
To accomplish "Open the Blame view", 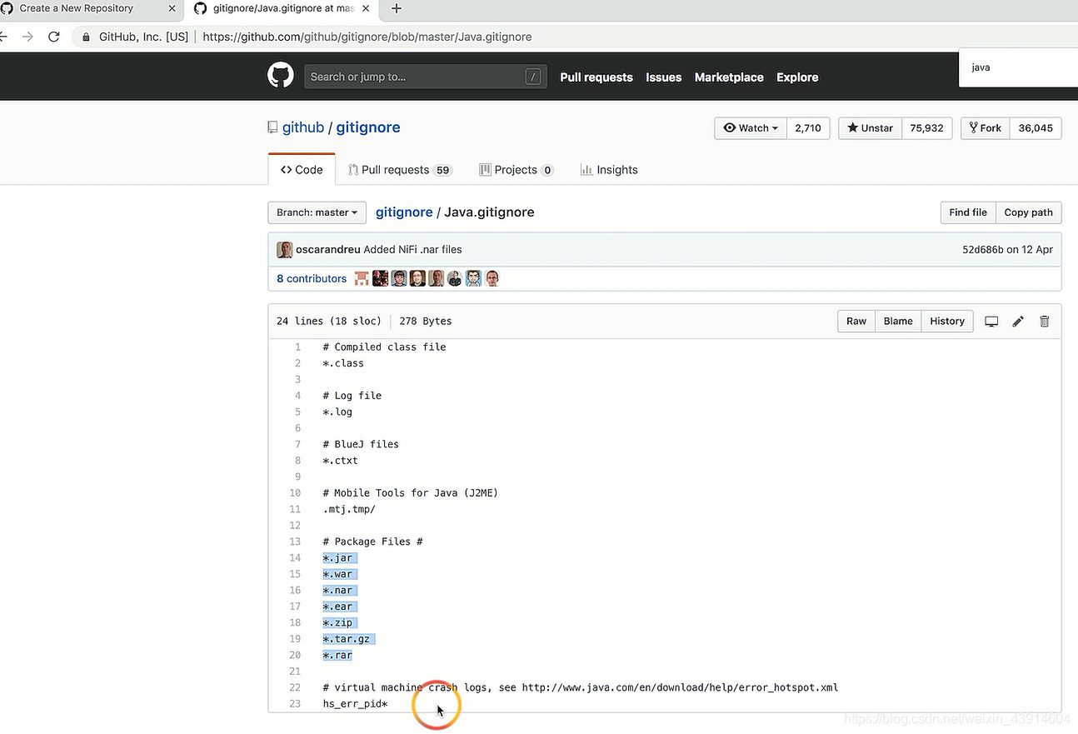I will (x=898, y=322).
